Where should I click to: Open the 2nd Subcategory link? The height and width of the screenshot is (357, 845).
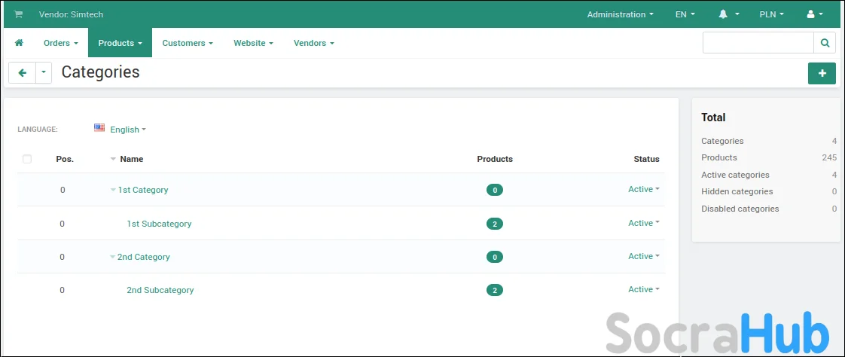click(160, 290)
